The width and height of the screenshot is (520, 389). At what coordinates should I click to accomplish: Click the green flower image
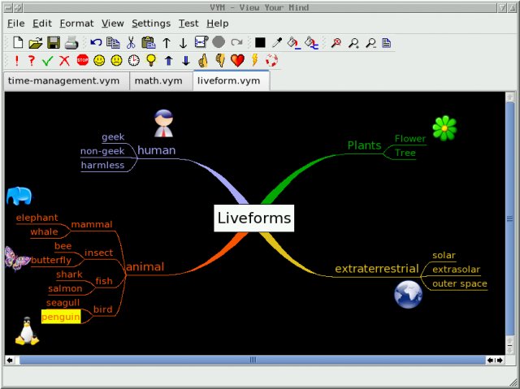point(444,128)
